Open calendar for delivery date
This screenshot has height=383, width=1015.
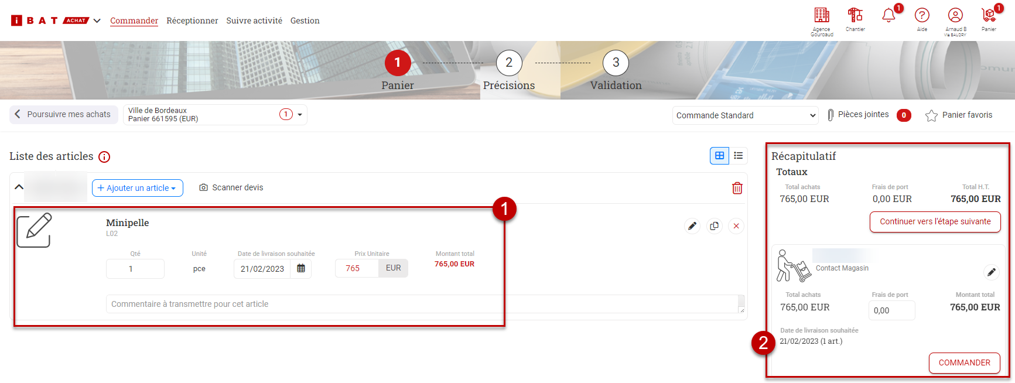coord(301,268)
